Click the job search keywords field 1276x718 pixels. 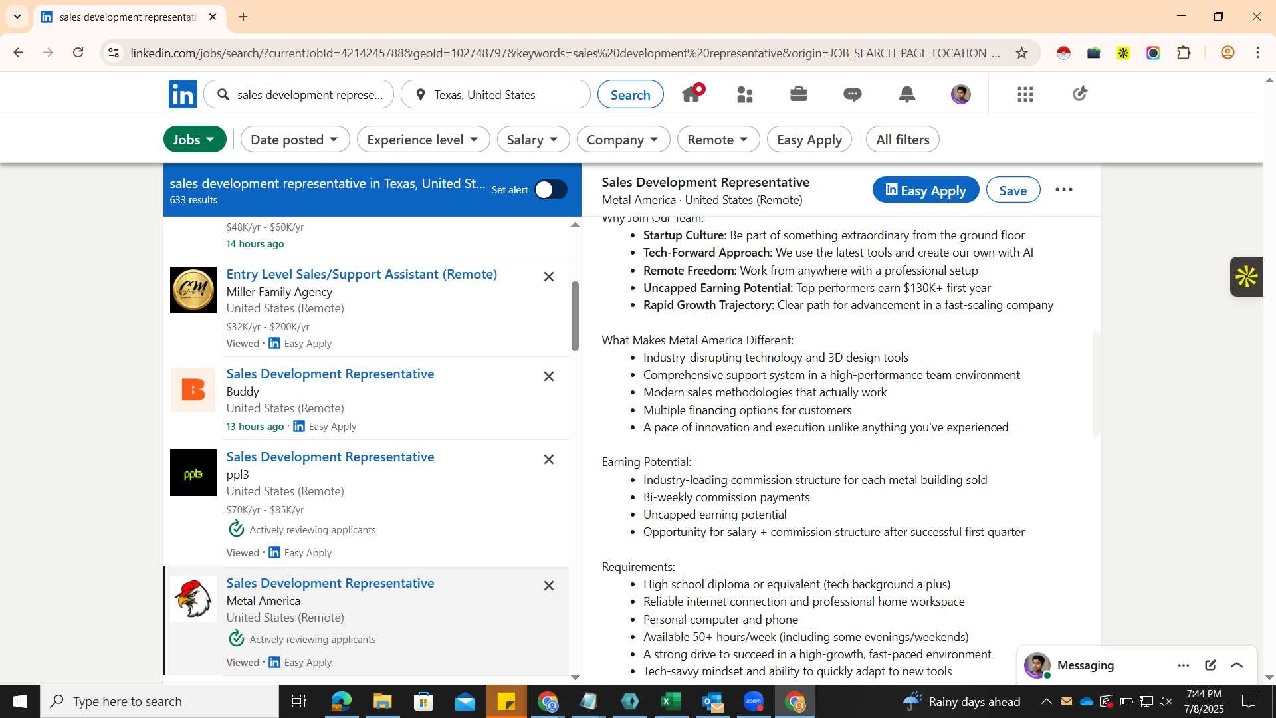coord(299,94)
